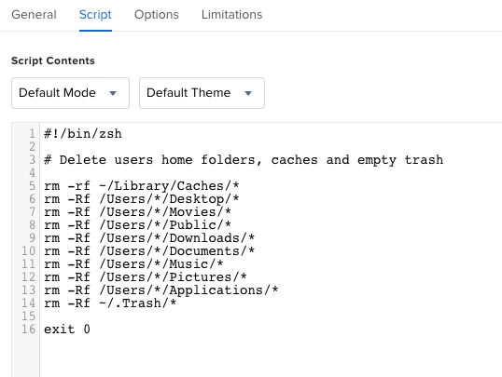Click the Applications rm command line
Image resolution: width=502 pixels, height=377 pixels.
[161, 290]
